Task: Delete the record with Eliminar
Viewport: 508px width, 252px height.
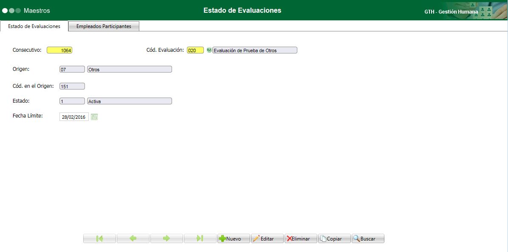Action: (x=301, y=238)
